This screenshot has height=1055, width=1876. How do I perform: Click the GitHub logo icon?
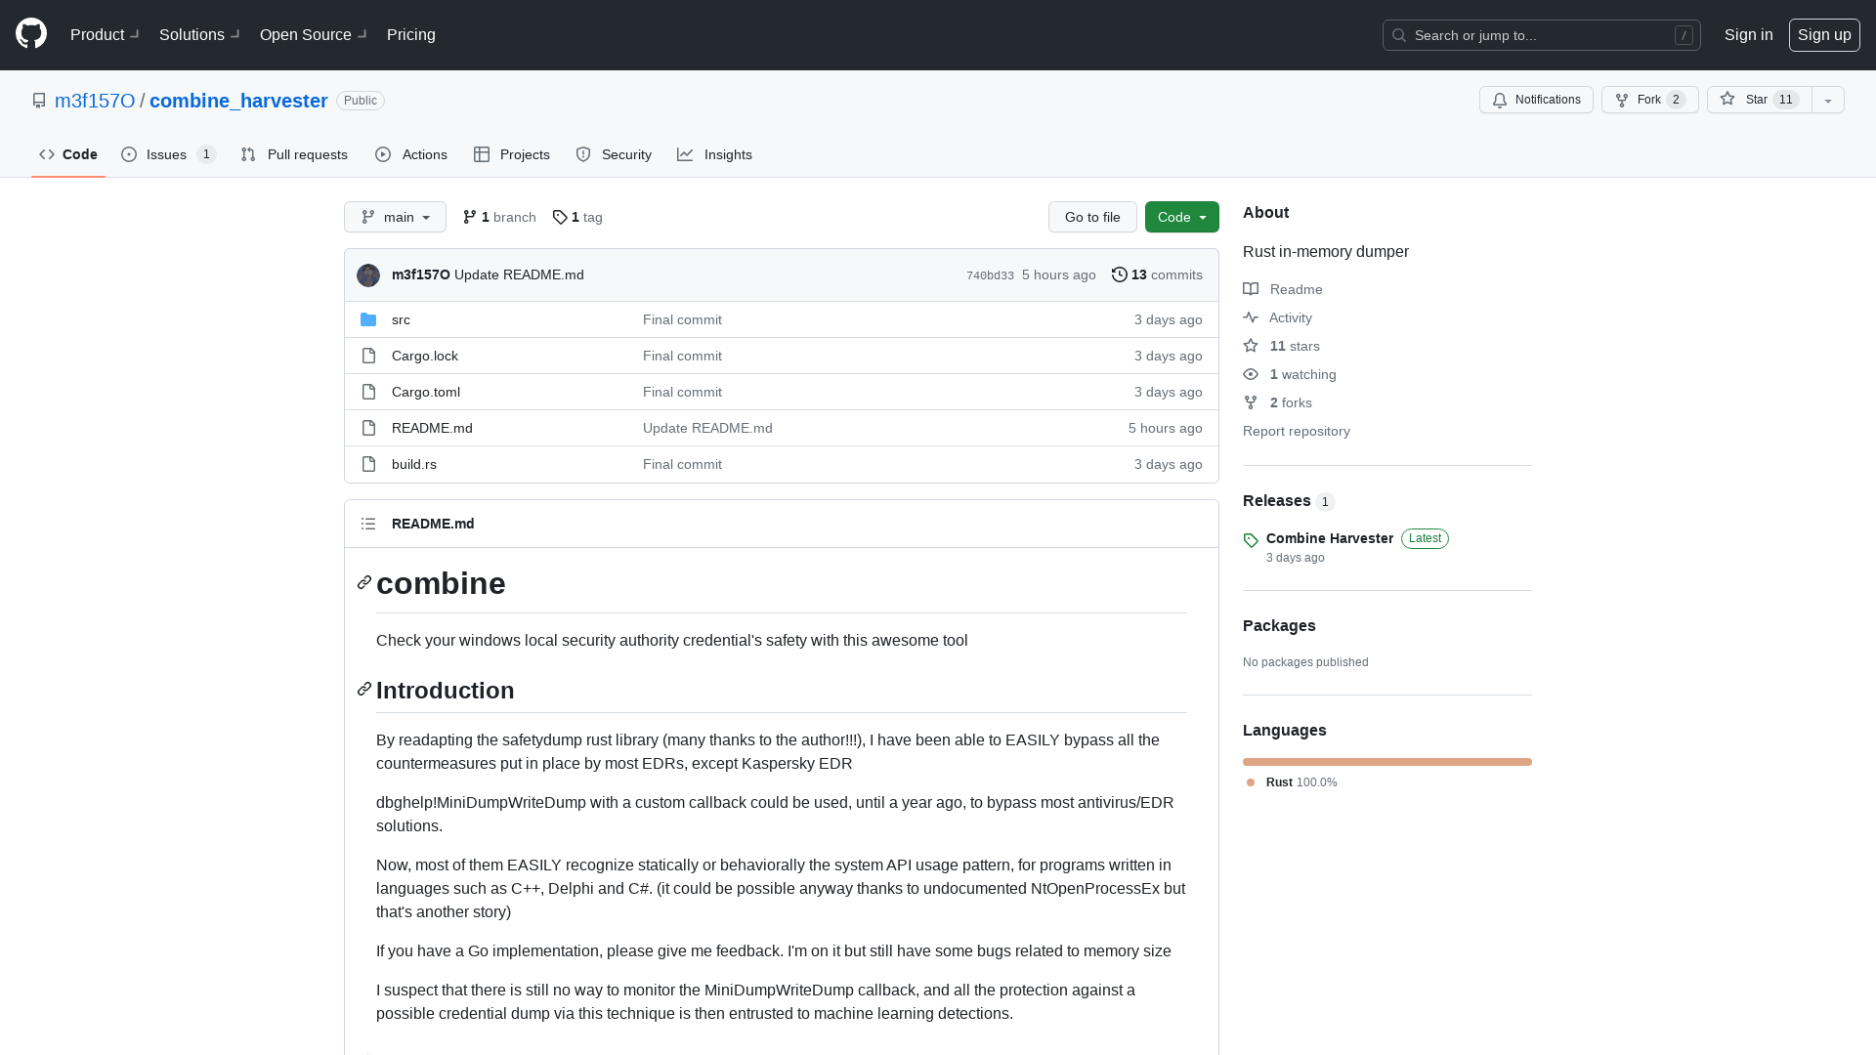pos(31,34)
